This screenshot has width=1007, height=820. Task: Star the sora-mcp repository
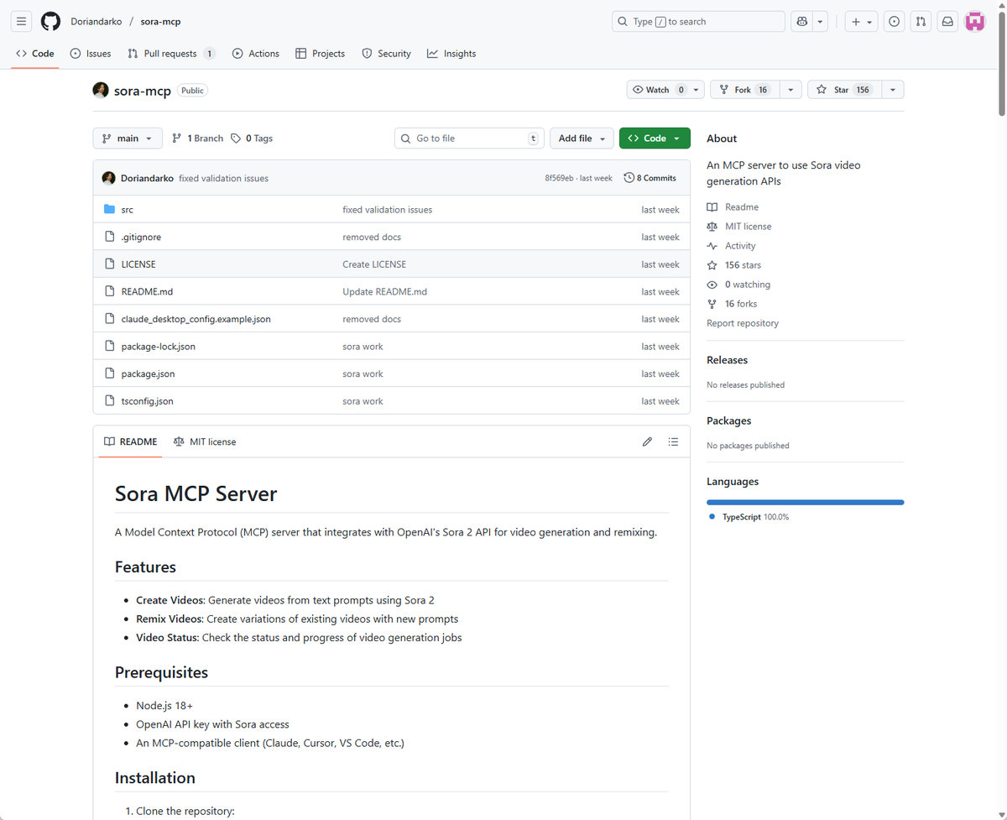(x=844, y=90)
